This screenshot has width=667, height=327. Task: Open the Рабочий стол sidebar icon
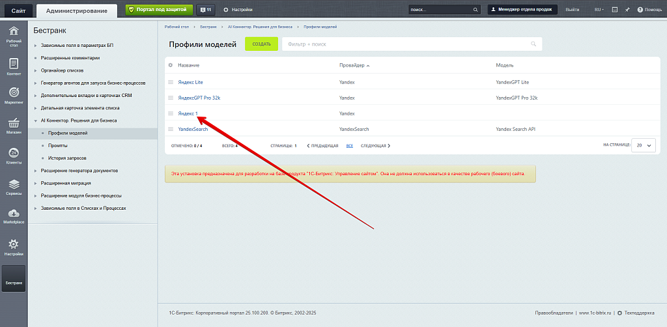tap(14, 36)
